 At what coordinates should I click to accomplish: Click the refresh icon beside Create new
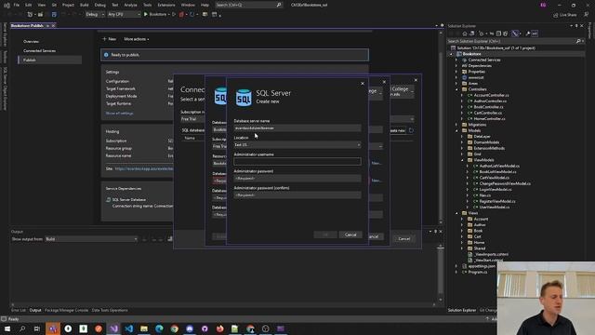(411, 130)
